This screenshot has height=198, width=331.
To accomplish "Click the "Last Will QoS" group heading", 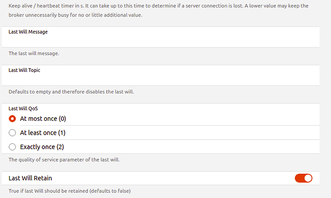I will [x=23, y=109].
